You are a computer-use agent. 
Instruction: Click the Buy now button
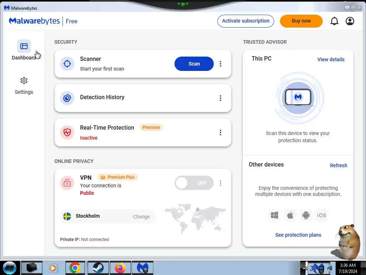click(x=301, y=21)
